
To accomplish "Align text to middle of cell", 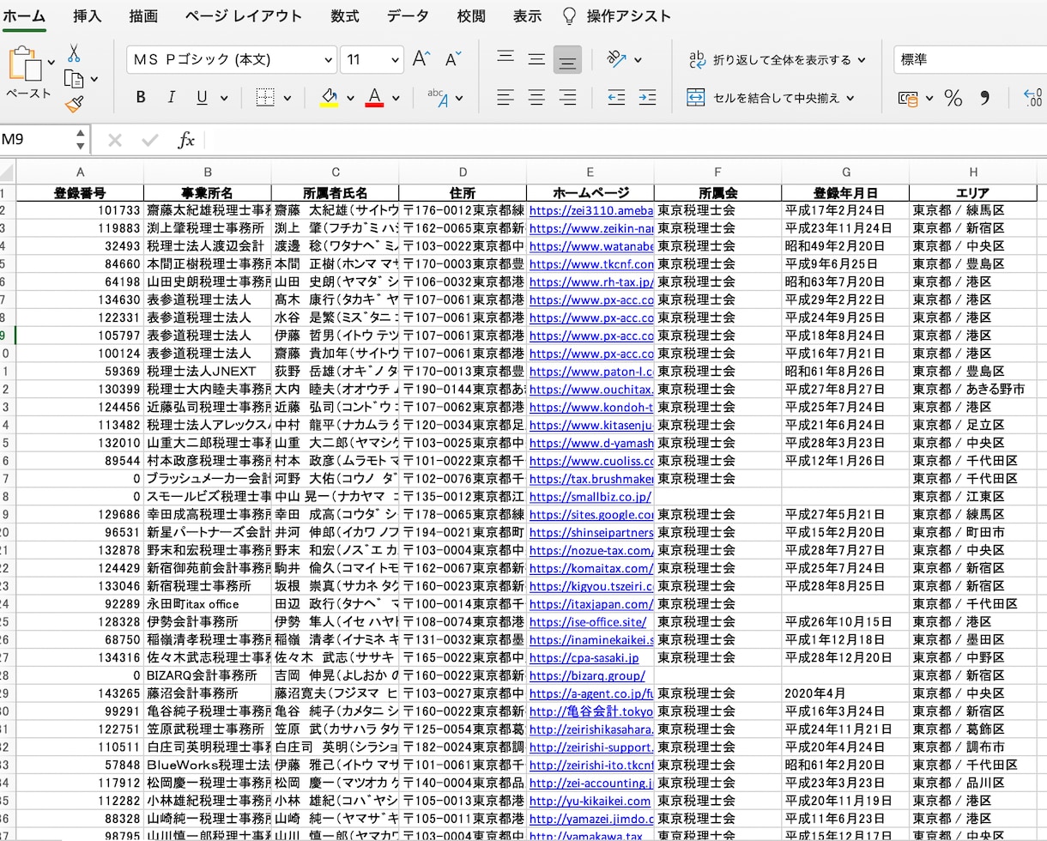I will pos(536,59).
